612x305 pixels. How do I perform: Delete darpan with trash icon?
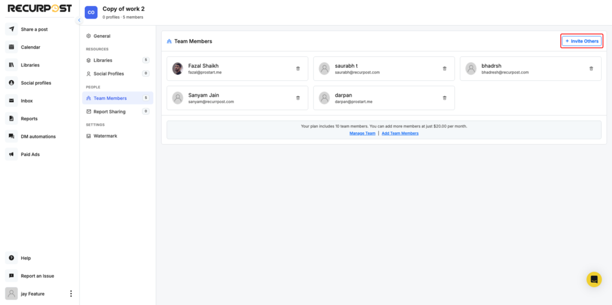pos(445,98)
